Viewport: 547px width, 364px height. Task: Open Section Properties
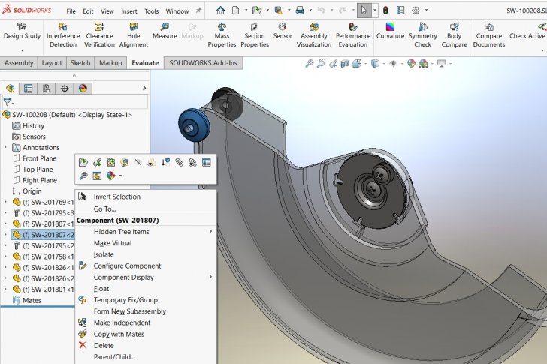[x=255, y=35]
